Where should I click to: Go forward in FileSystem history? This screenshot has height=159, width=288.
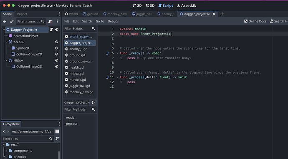[x=8, y=132]
